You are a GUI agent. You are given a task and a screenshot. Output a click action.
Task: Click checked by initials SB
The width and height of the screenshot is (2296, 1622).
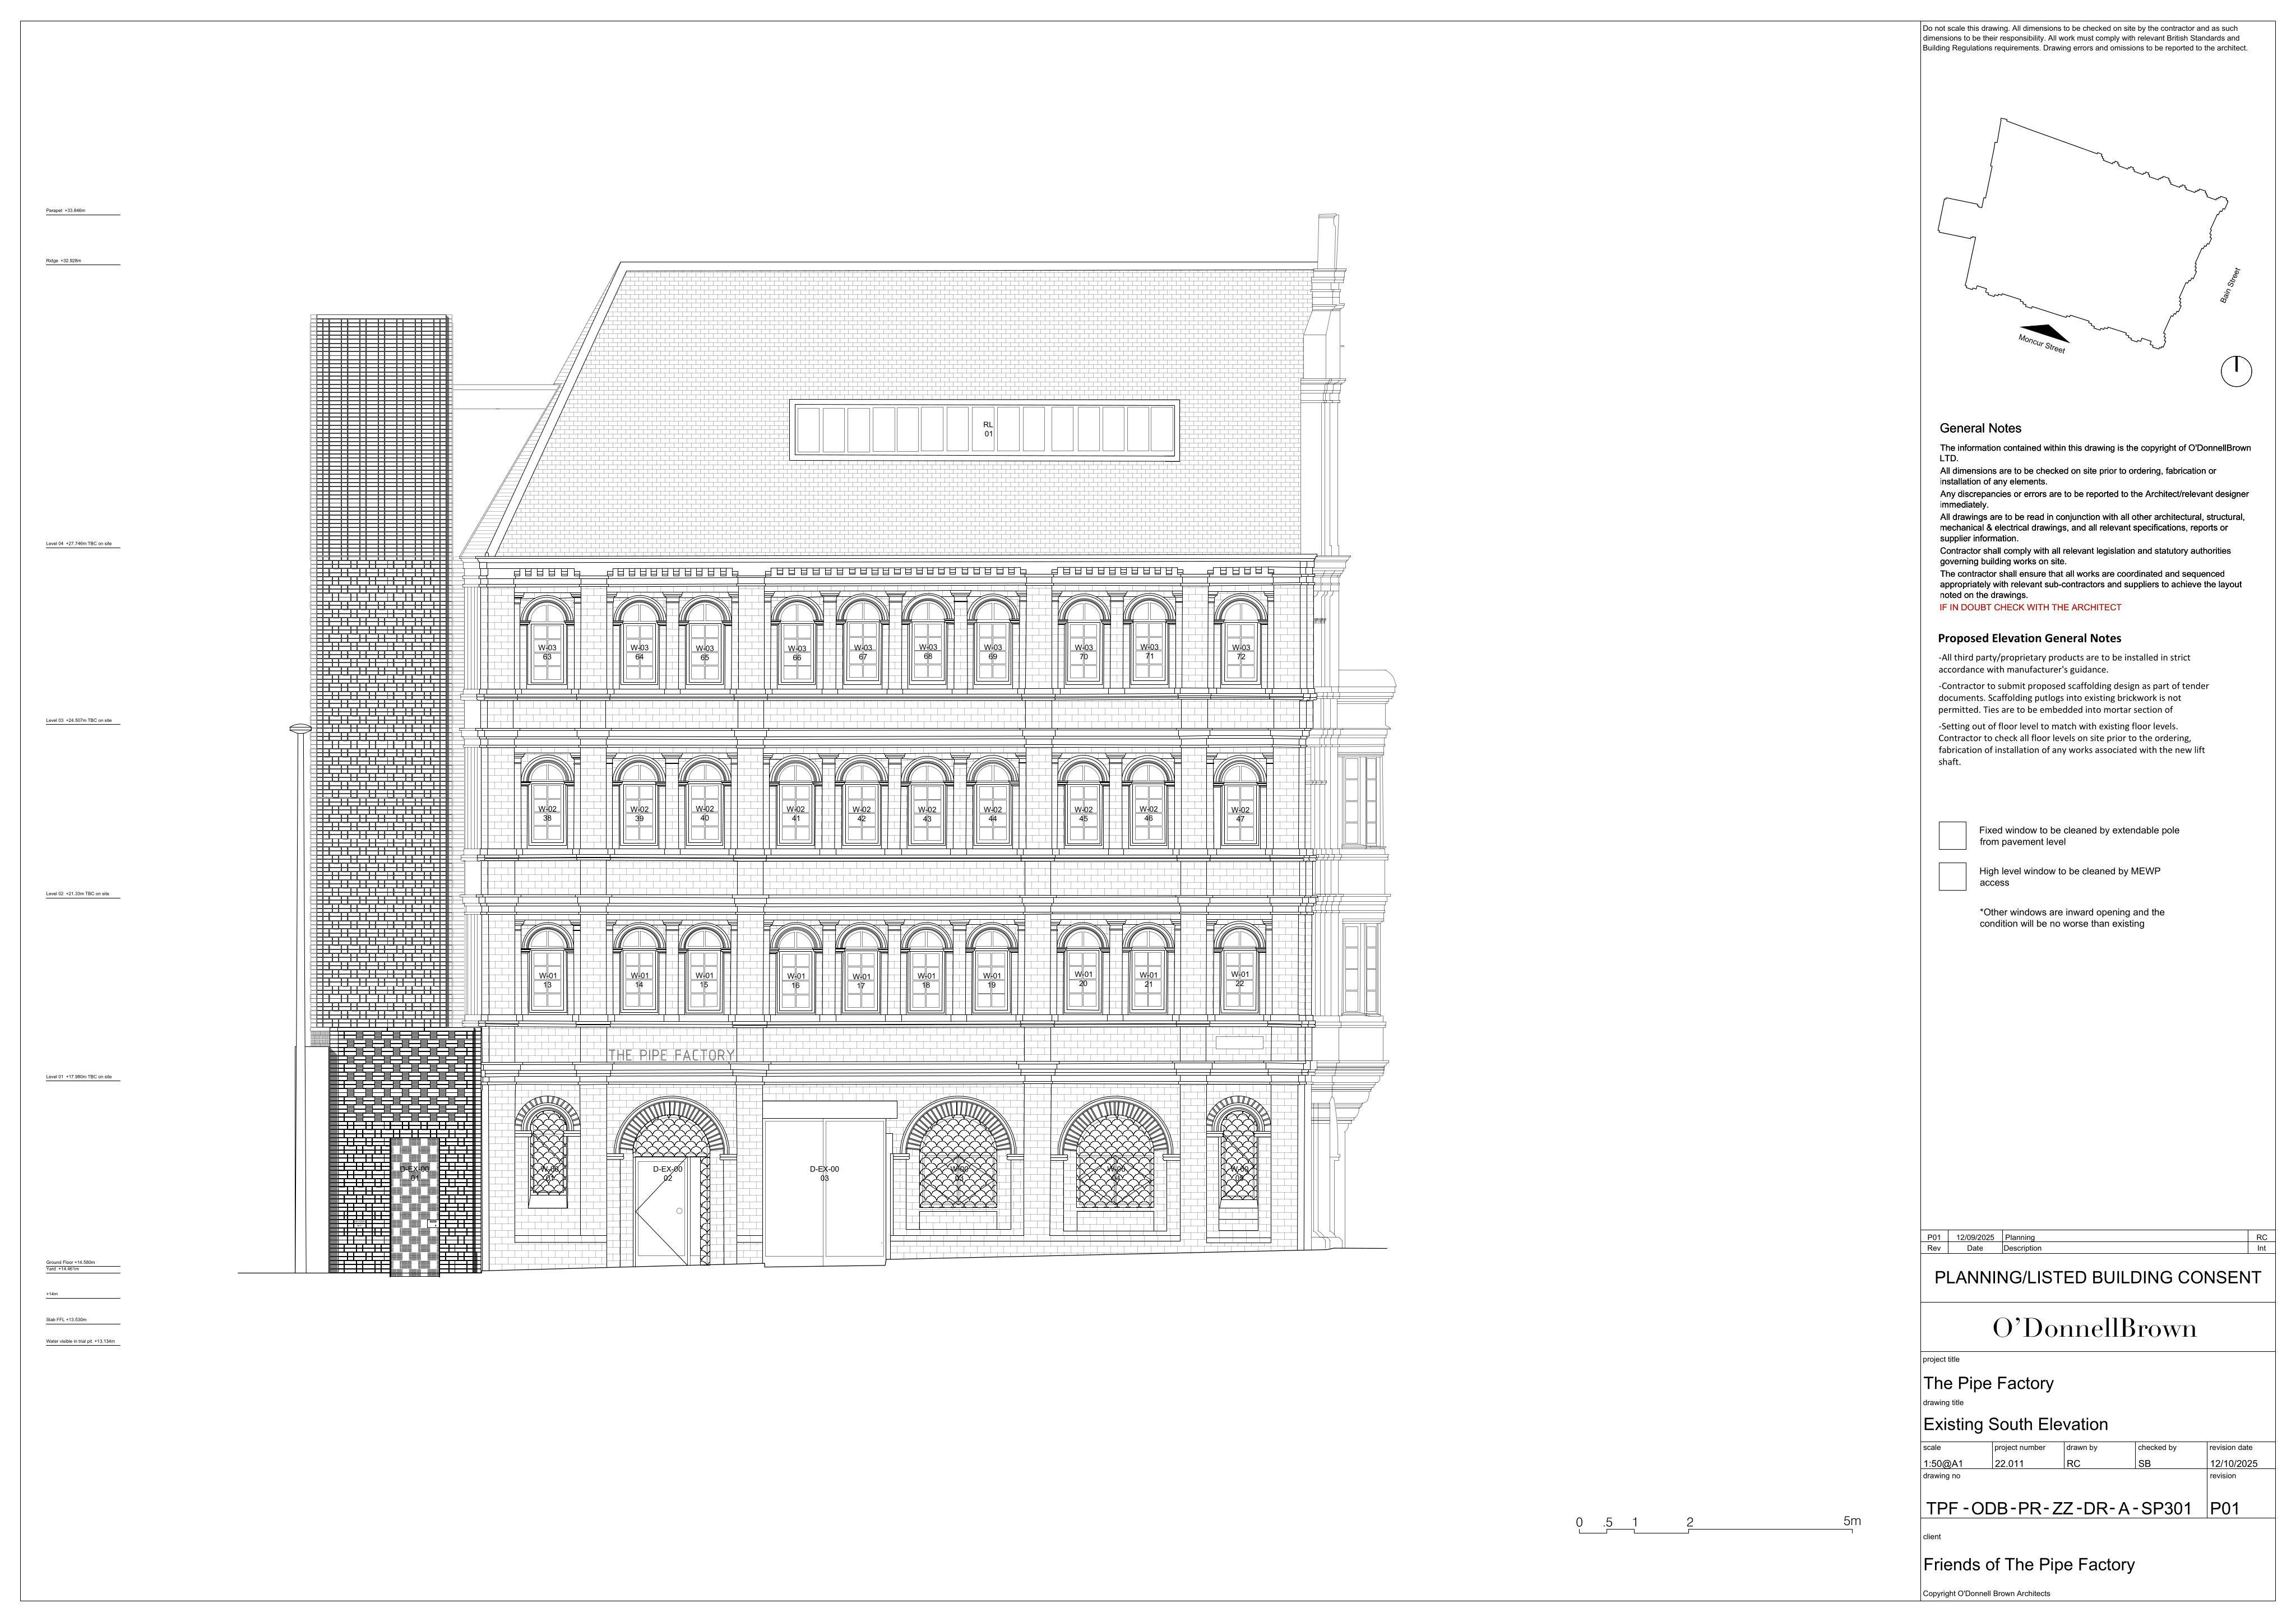pos(2144,1464)
